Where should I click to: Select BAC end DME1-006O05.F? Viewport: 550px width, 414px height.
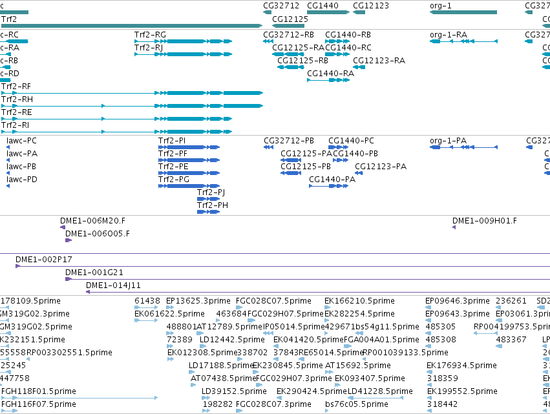click(69, 240)
